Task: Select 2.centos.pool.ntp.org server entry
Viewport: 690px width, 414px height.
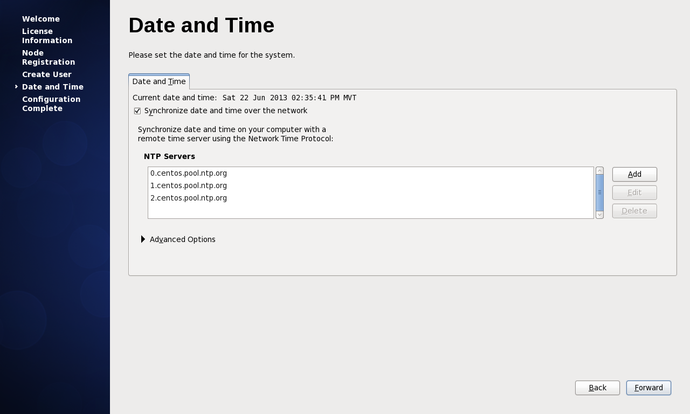Action: pos(189,198)
